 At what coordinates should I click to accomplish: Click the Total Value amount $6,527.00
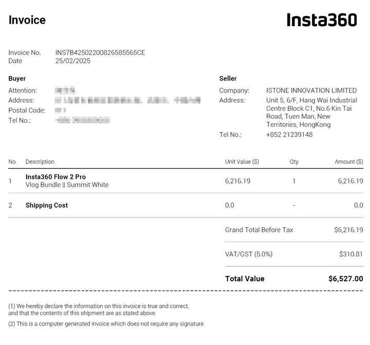click(345, 279)
